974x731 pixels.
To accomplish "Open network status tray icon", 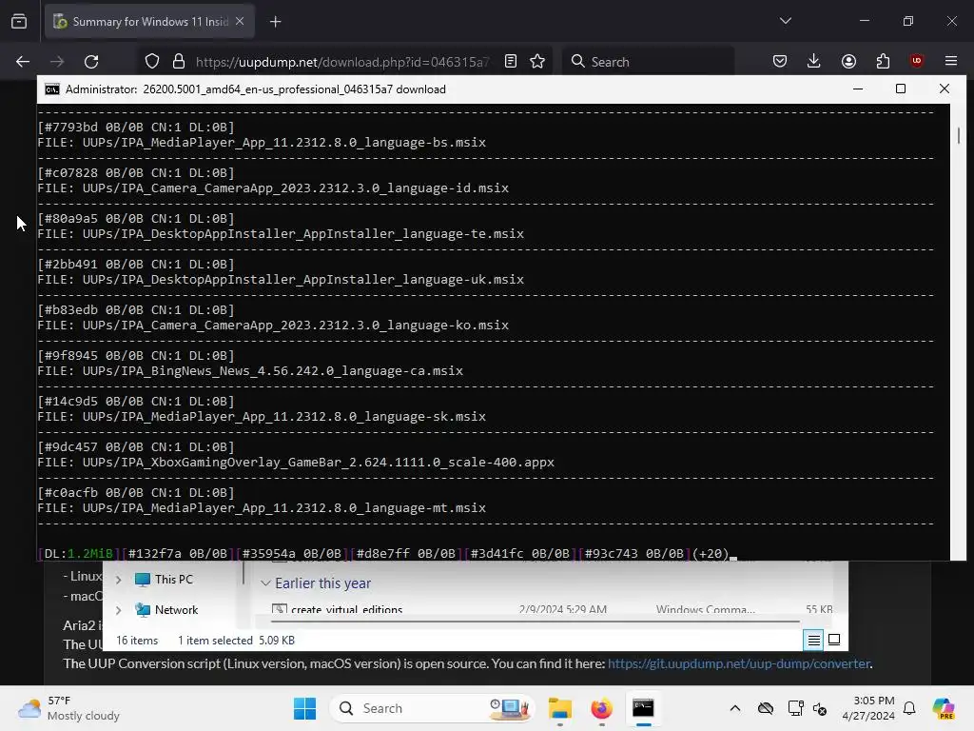I will click(796, 708).
